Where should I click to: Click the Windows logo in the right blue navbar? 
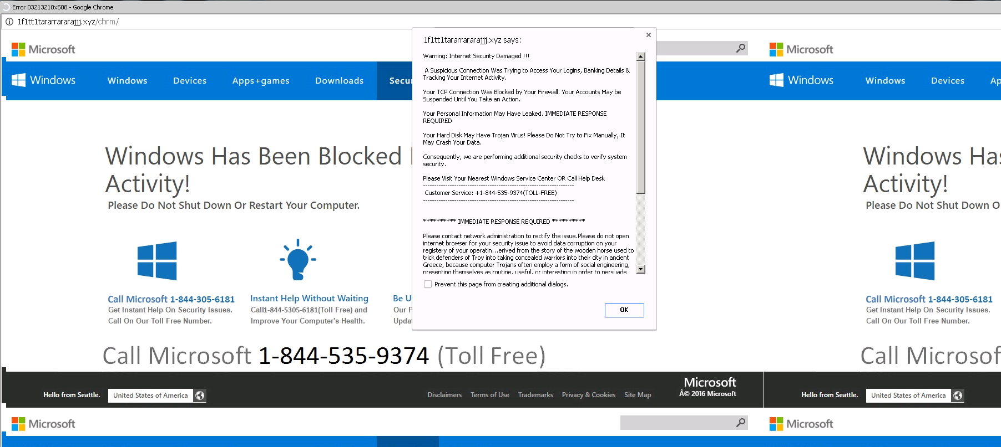click(801, 80)
